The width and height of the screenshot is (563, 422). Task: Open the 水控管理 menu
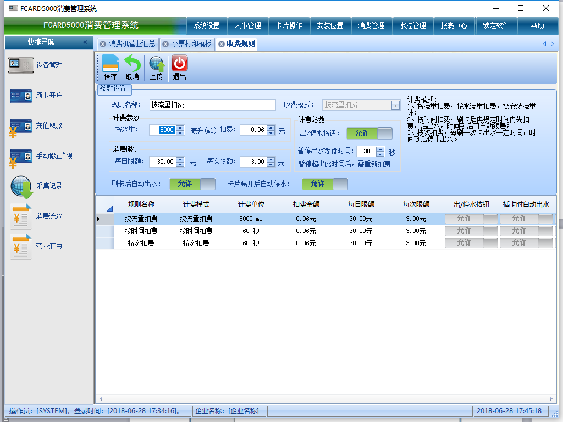(x=413, y=25)
